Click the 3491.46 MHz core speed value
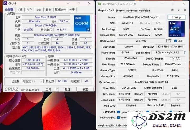The width and height of the screenshot is (190, 130). [x=33, y=60]
